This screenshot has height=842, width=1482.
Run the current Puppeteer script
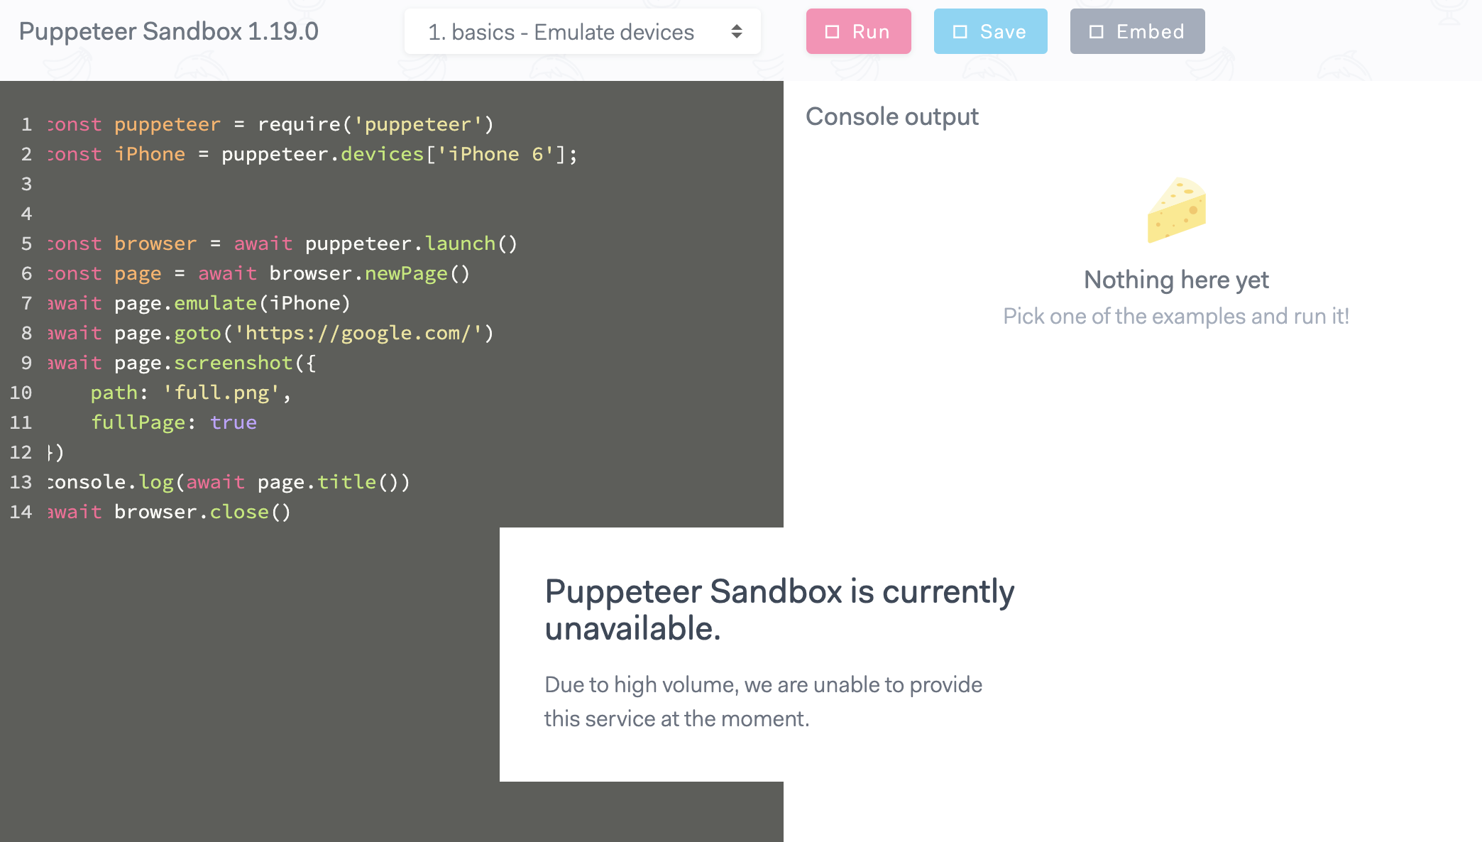[x=859, y=31]
